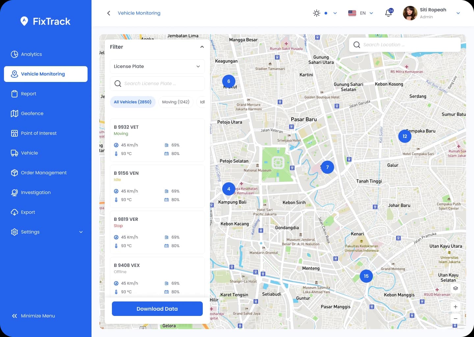Open map cluster marker 7
The width and height of the screenshot is (474, 337).
pos(328,167)
